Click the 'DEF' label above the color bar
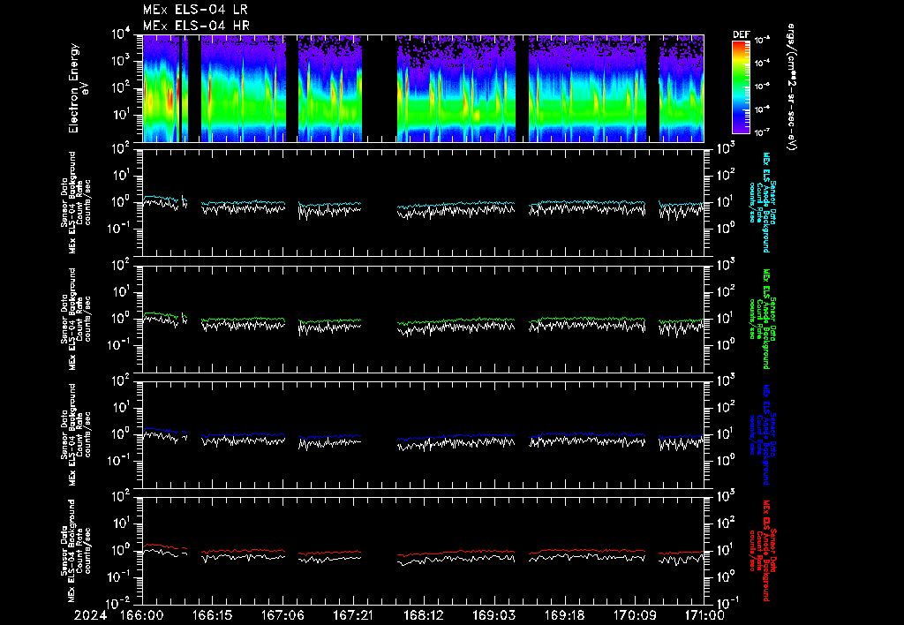The image size is (904, 625). point(741,34)
